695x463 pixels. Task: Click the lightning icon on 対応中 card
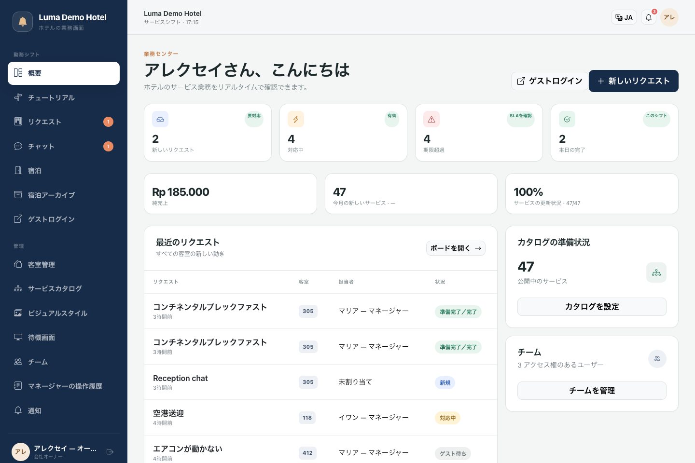[296, 119]
